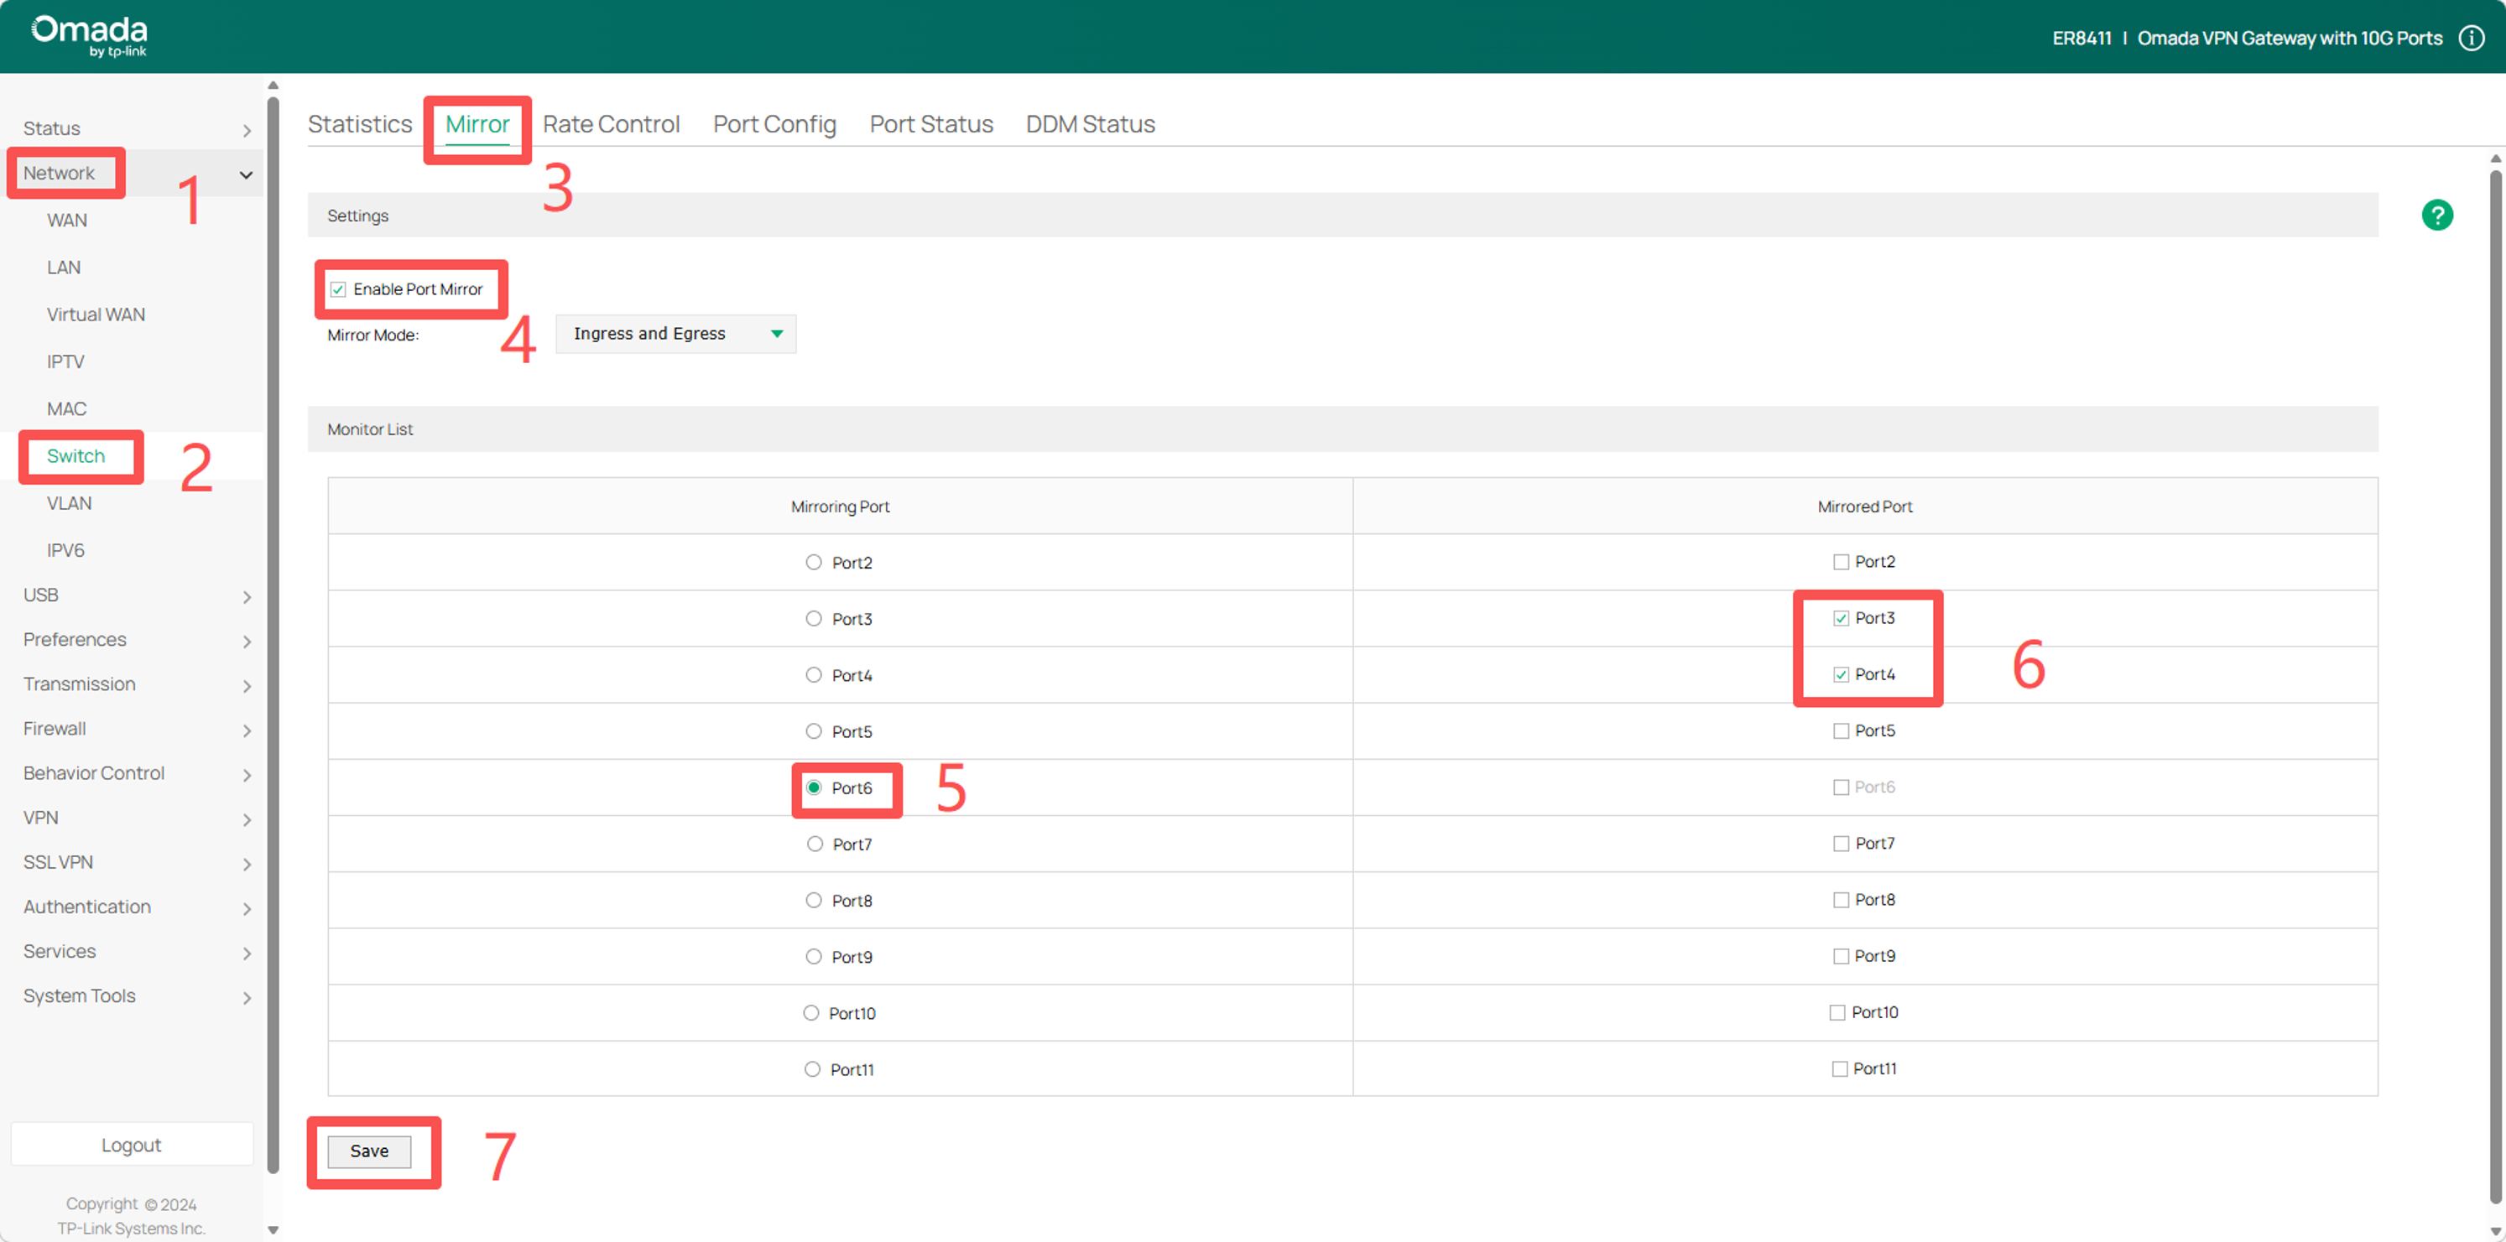Viewport: 2506px width, 1242px height.
Task: Open the WAN submenu item
Action: [x=67, y=220]
